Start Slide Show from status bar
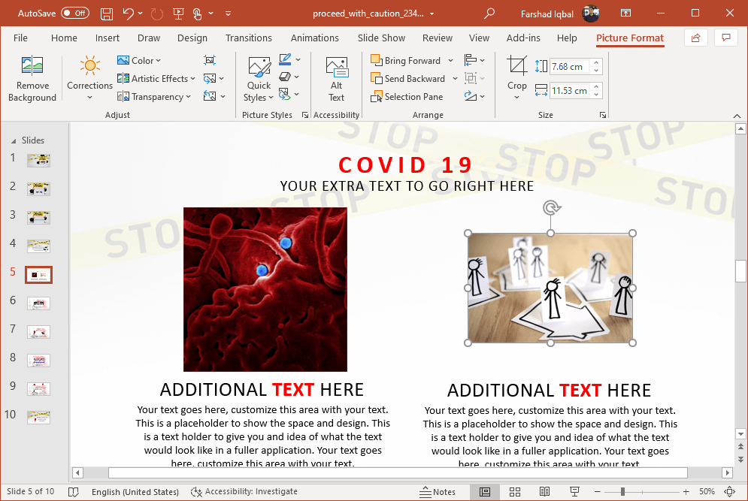Viewport: 748px width, 501px height. (x=575, y=492)
